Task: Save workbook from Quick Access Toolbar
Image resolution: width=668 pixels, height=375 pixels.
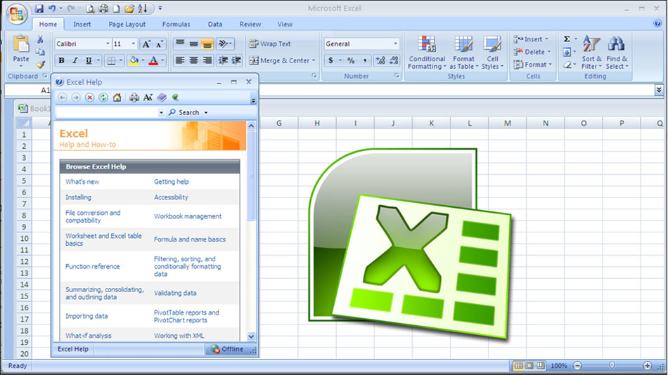Action: click(x=39, y=8)
